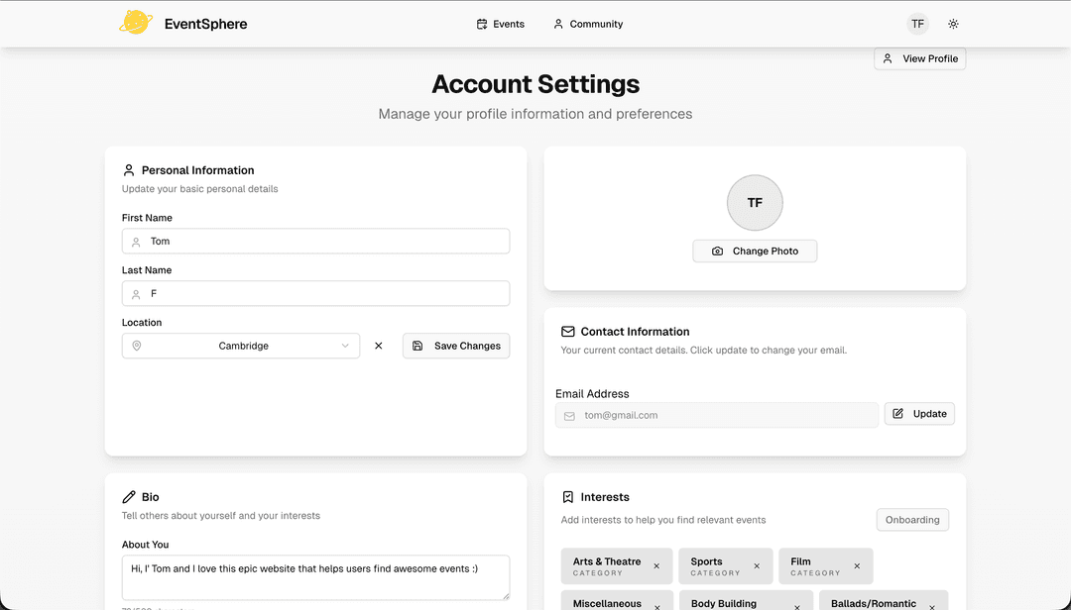Click the location pin icon in the Location field
Viewport: 1071px width, 610px height.
136,346
